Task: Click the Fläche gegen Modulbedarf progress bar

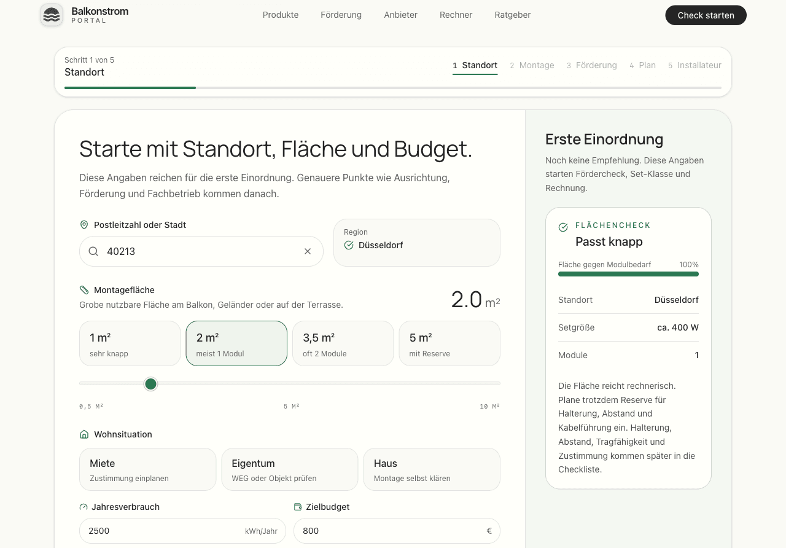Action: pyautogui.click(x=628, y=274)
